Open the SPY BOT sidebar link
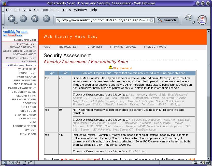 pyautogui.click(x=30, y=130)
